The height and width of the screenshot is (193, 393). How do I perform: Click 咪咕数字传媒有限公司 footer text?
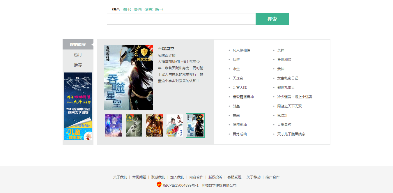(x=219, y=185)
